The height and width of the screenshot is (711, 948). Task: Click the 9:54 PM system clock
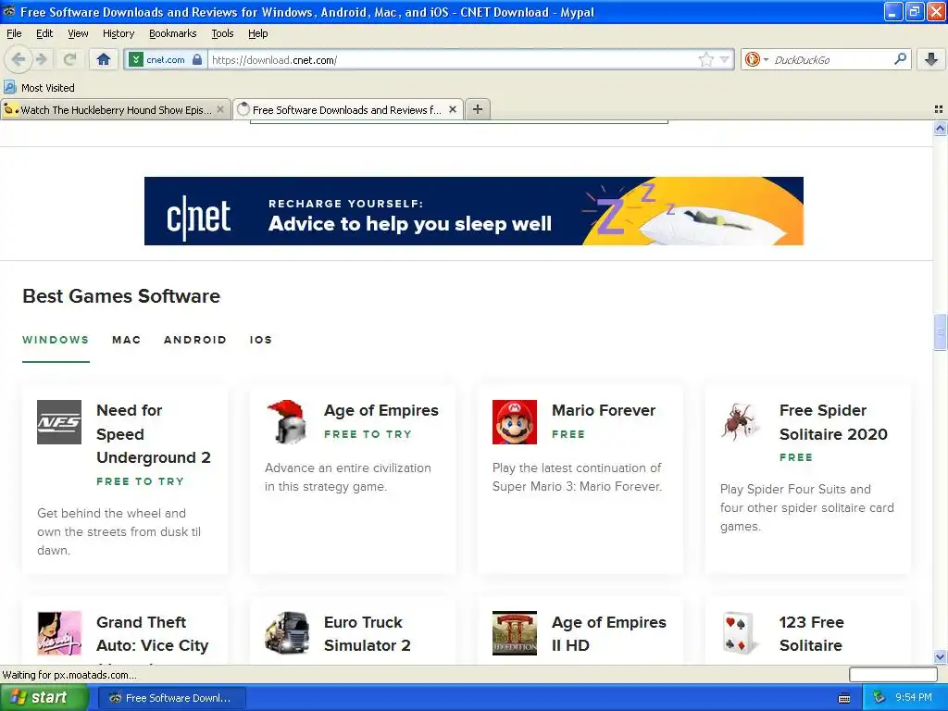coord(914,698)
